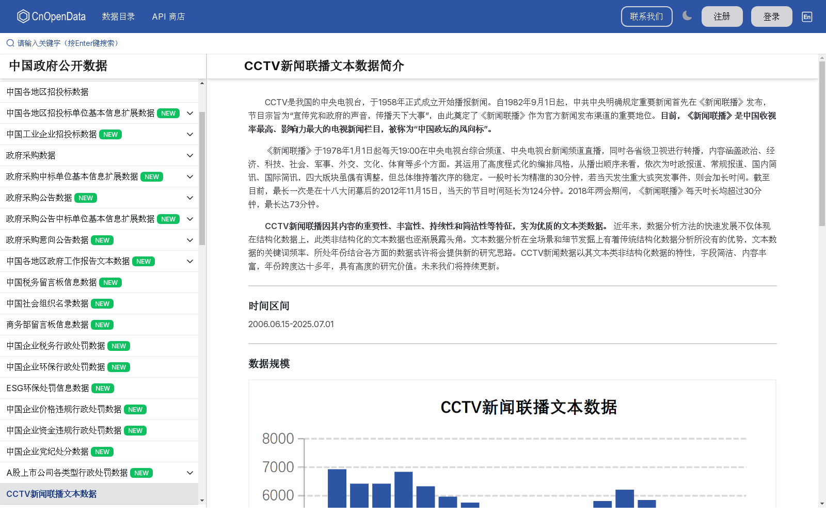Viewport: 826px width, 516px height.
Task: Open 中国企业党纪处分数据 entry
Action: pyautogui.click(x=99, y=451)
